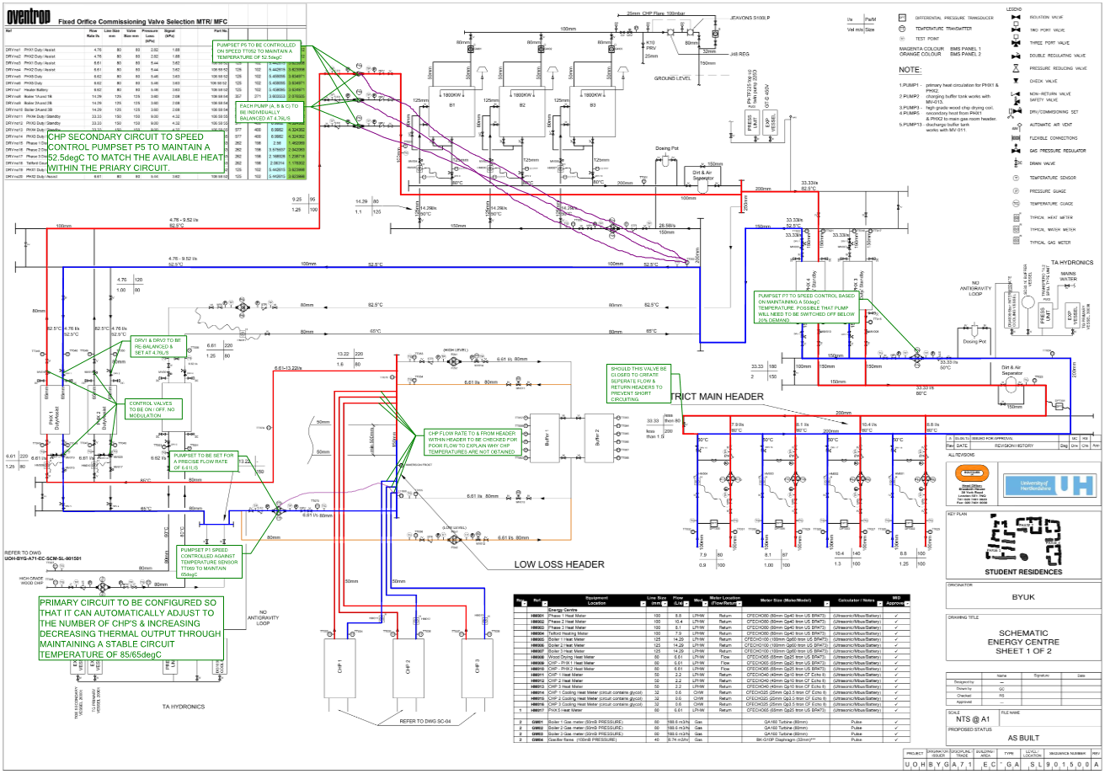Toggle the MID Approved checkmark for GM01
This screenshot has height=774, width=1105.
point(896,723)
